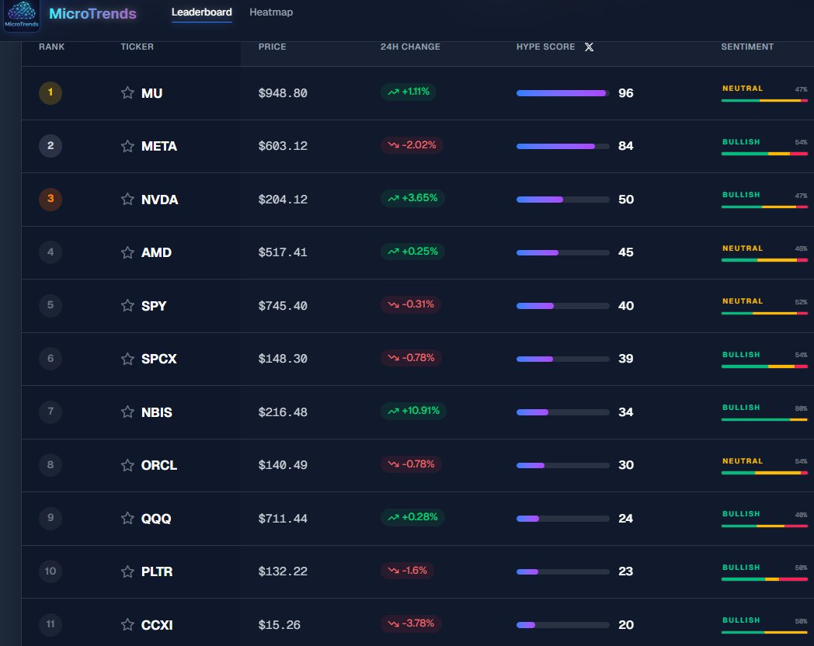Screen dimensions: 814x646
Task: Click the +1.11% change pill for MU
Action: click(409, 92)
